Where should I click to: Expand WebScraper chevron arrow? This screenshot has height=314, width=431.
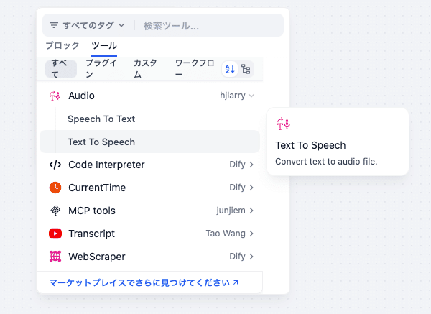tap(251, 257)
